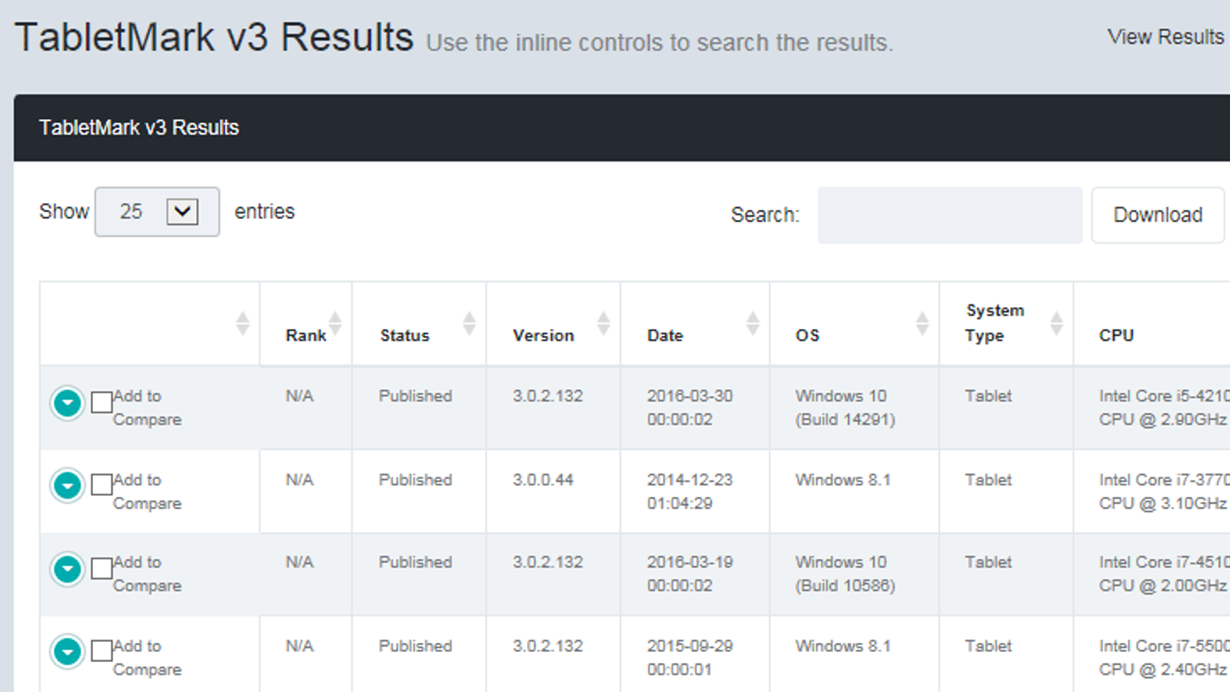Viewport: 1230px width, 692px height.
Task: Sort by the first blank column arrows
Action: tap(242, 324)
